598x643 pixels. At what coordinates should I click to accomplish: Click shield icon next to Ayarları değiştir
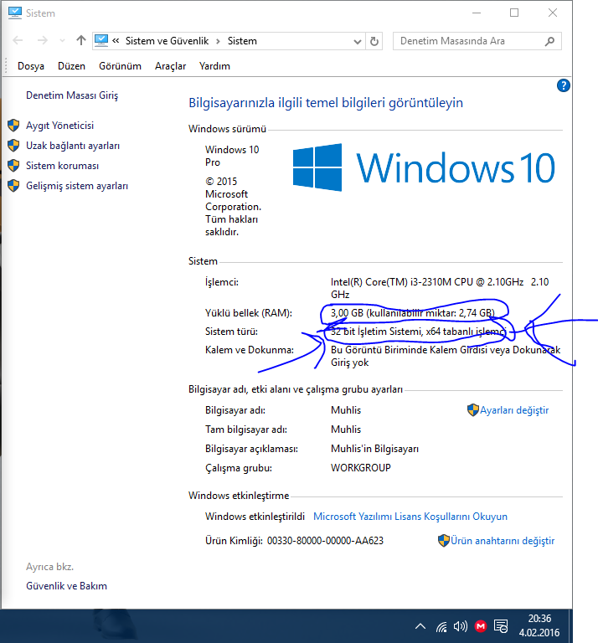pos(473,409)
